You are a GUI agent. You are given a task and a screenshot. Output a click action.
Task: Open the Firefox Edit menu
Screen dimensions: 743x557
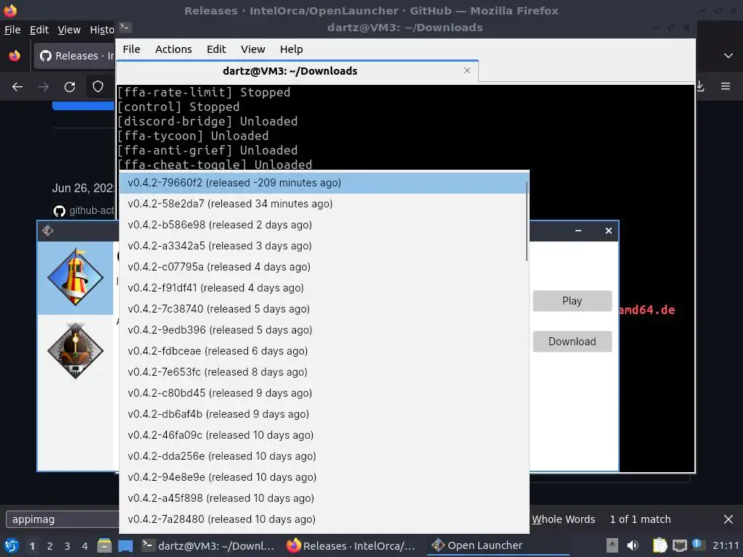pyautogui.click(x=39, y=30)
